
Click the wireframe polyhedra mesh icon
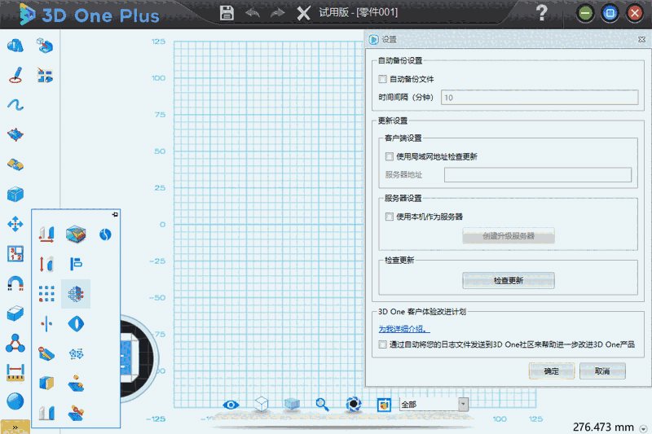tap(76, 354)
